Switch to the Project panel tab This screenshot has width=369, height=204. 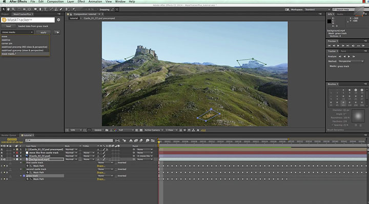pyautogui.click(x=5, y=14)
